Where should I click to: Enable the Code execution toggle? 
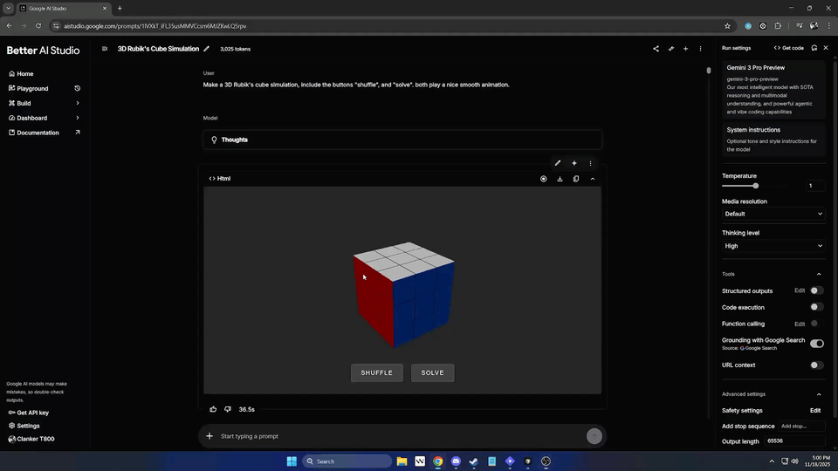pyautogui.click(x=816, y=307)
